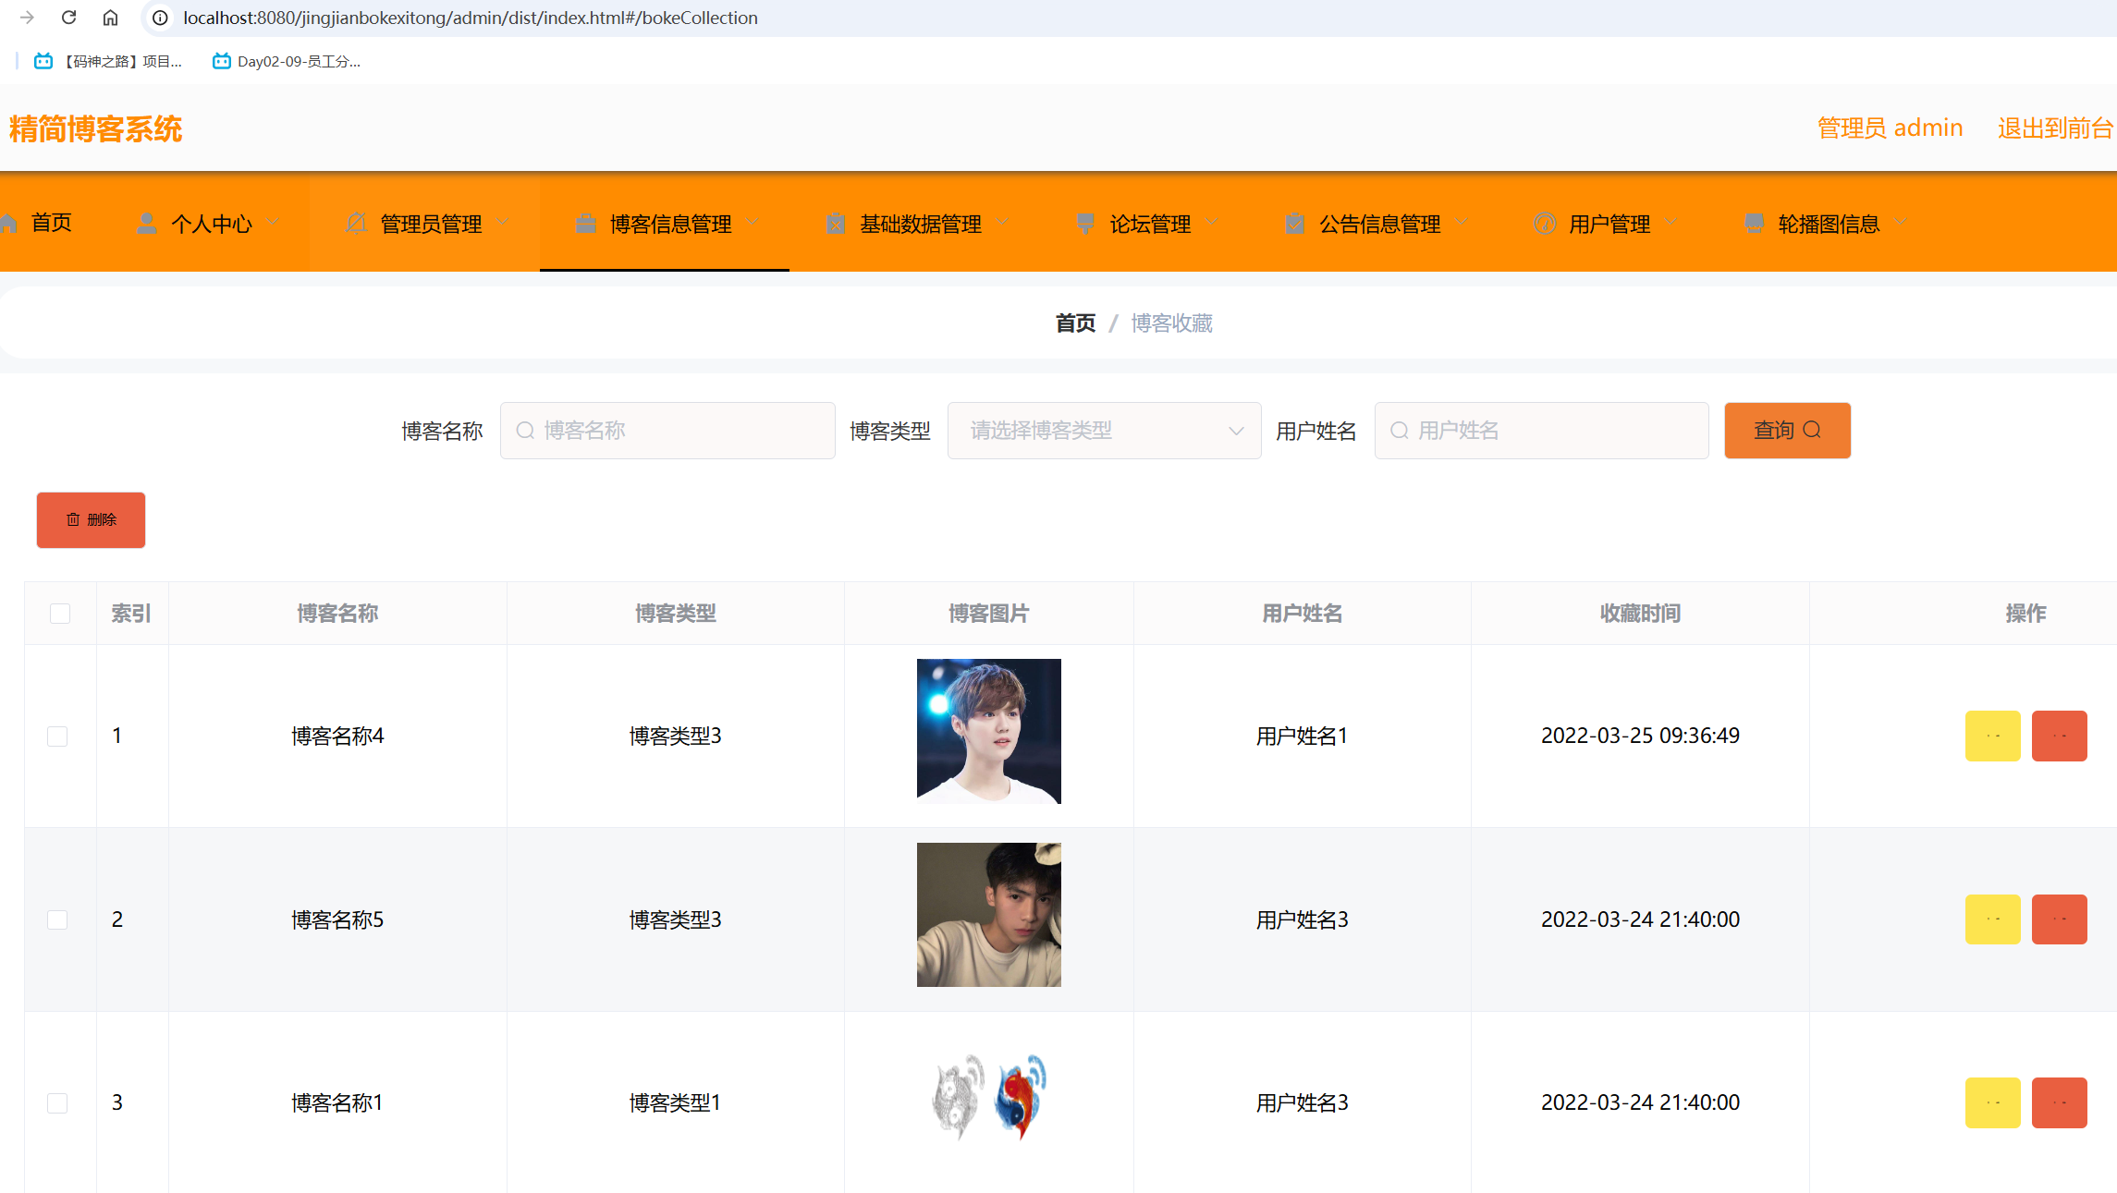Click the 博客信息管理 briefcase icon
The height and width of the screenshot is (1193, 2117).
585,224
